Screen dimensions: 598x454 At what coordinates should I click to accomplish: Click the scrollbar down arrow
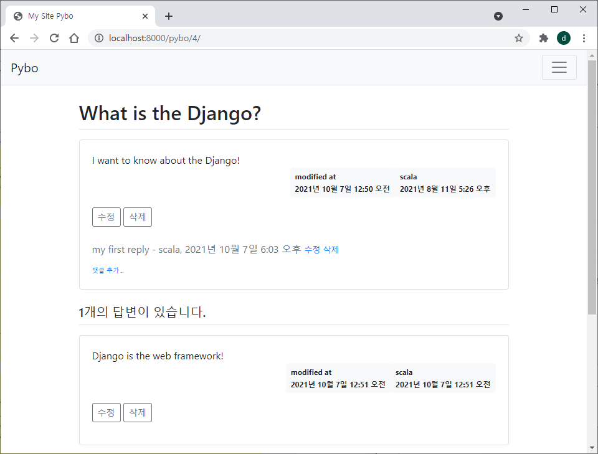point(592,448)
